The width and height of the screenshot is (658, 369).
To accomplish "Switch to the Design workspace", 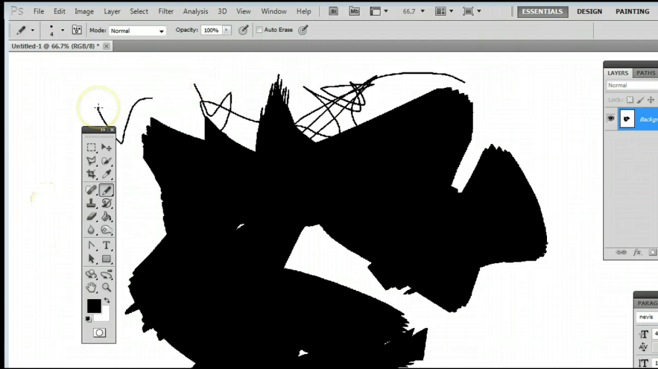I will [589, 11].
